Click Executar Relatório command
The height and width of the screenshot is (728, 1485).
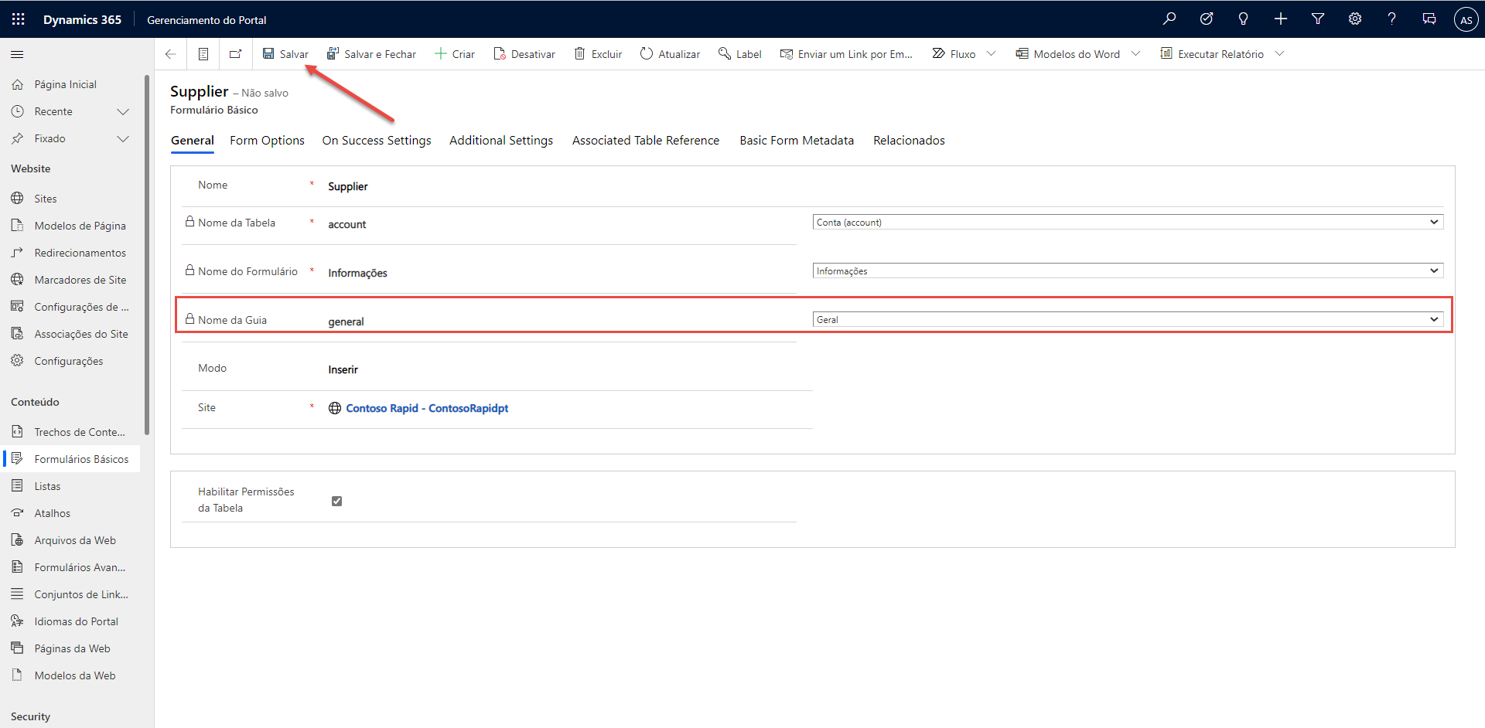tap(1212, 54)
